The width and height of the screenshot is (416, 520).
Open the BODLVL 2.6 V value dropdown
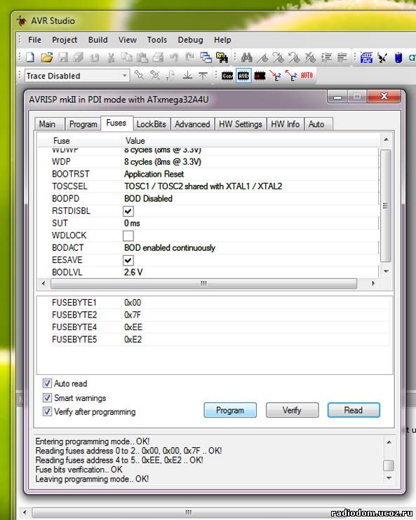click(x=250, y=273)
